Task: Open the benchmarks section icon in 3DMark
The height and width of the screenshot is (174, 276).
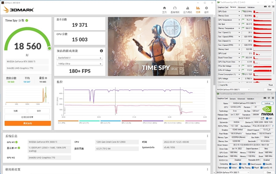Action: pos(175,8)
